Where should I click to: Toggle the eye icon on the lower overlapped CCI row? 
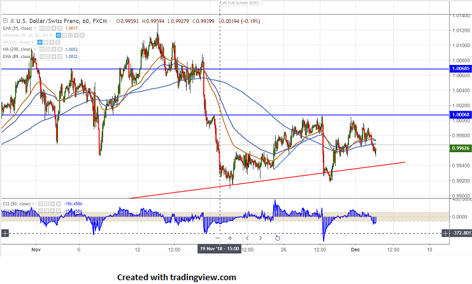coord(41,211)
